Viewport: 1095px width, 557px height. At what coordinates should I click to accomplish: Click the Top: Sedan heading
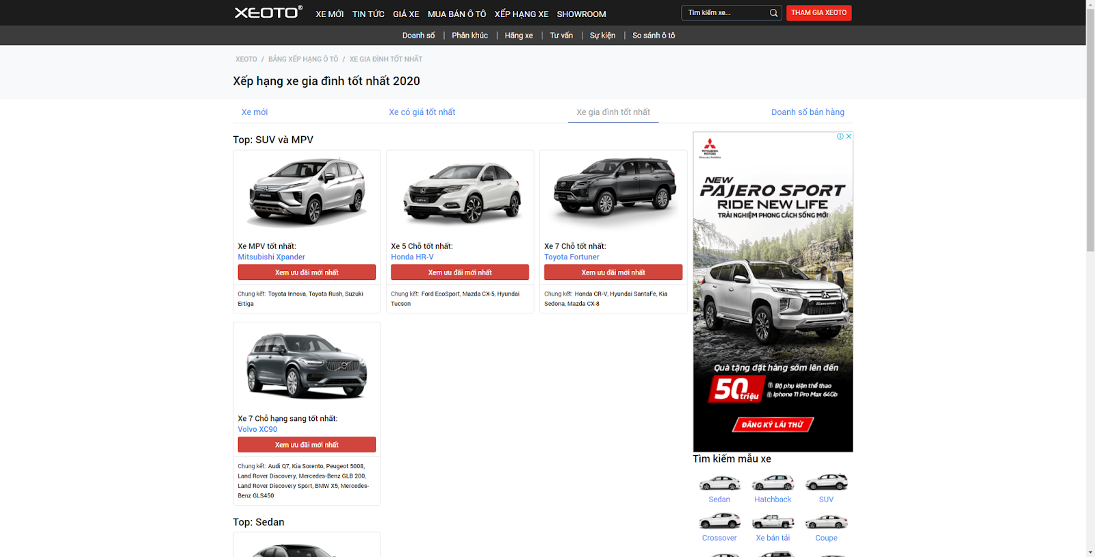coord(259,522)
